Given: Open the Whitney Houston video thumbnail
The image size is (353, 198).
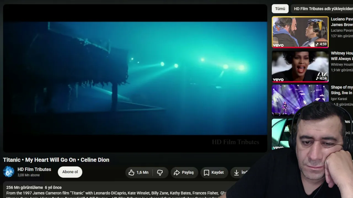Looking at the screenshot, I should [x=300, y=66].
